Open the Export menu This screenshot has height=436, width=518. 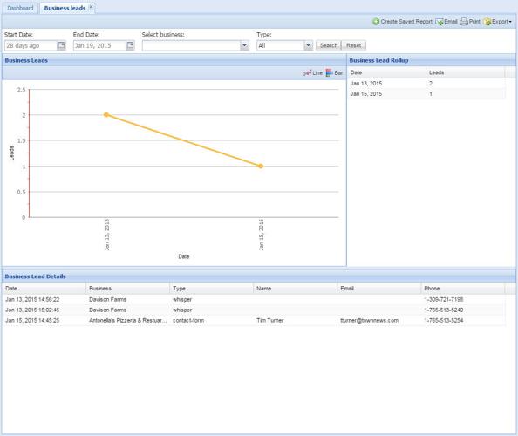pyautogui.click(x=497, y=22)
